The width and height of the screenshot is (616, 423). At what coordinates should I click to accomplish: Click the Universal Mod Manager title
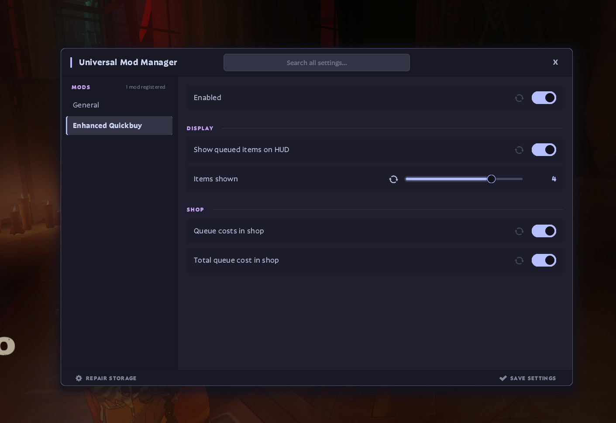pos(128,62)
